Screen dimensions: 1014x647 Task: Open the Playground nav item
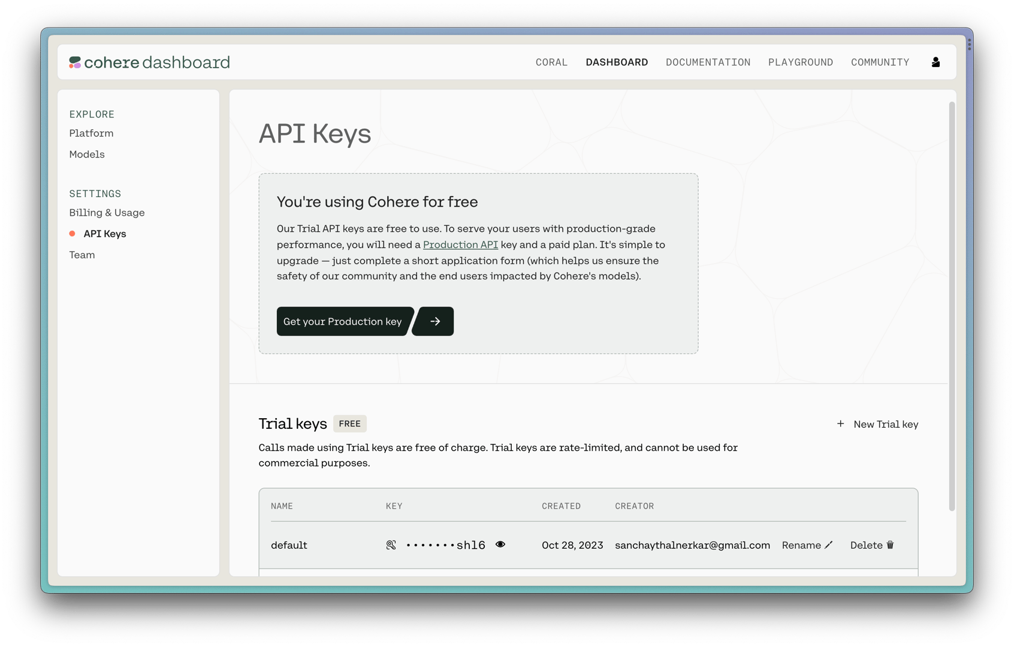click(x=801, y=62)
